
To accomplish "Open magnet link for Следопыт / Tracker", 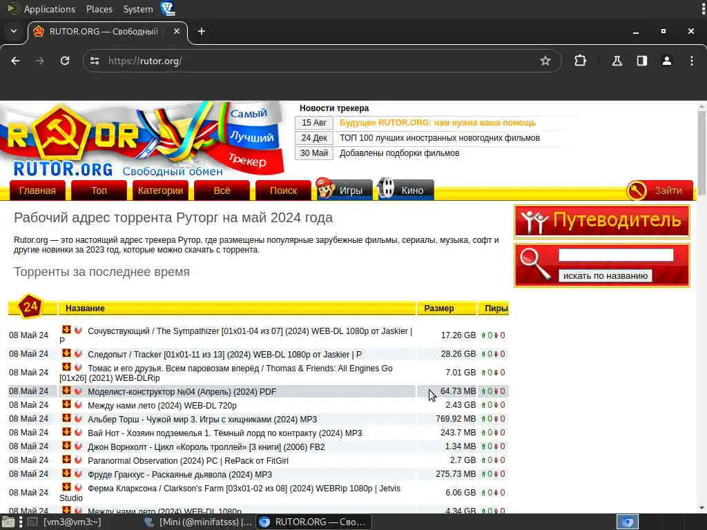I will [78, 353].
